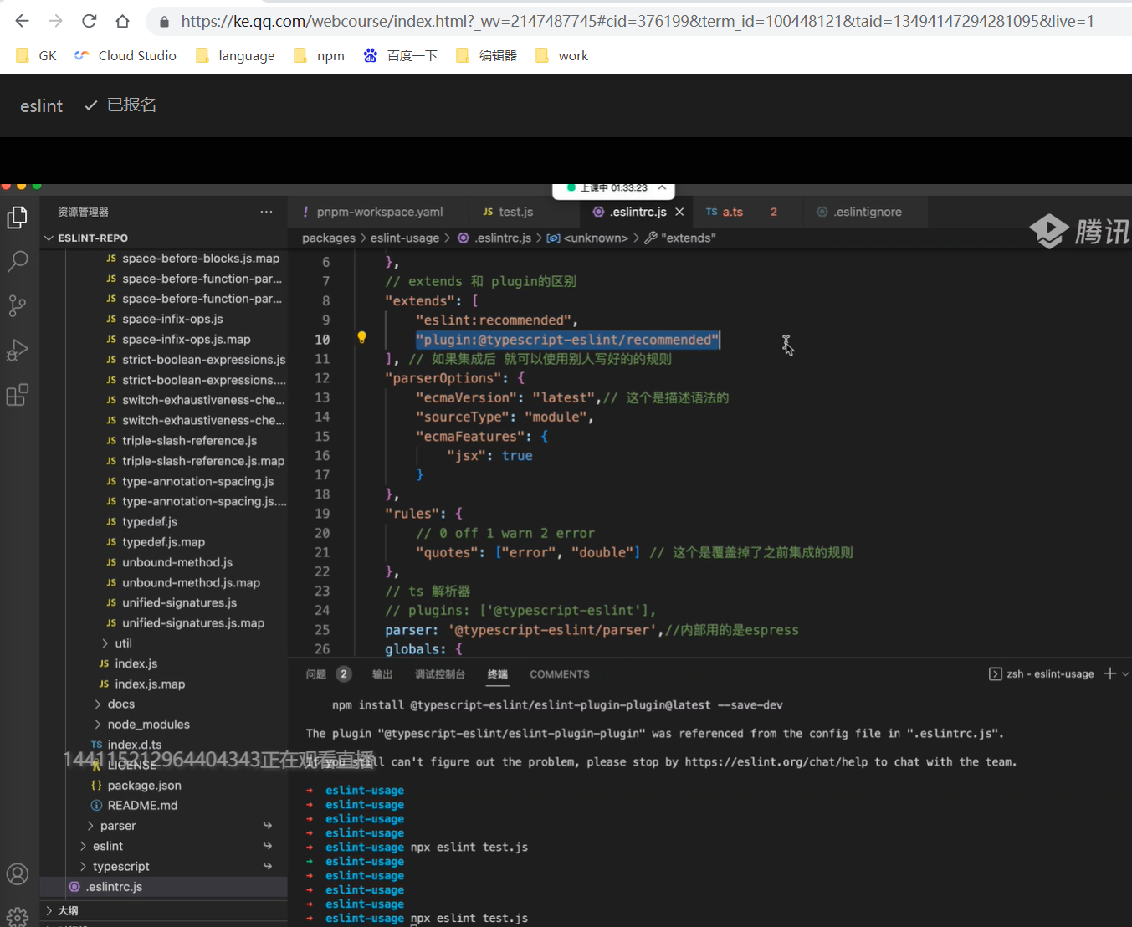
Task: Open the Extensions view icon
Action: (18, 394)
